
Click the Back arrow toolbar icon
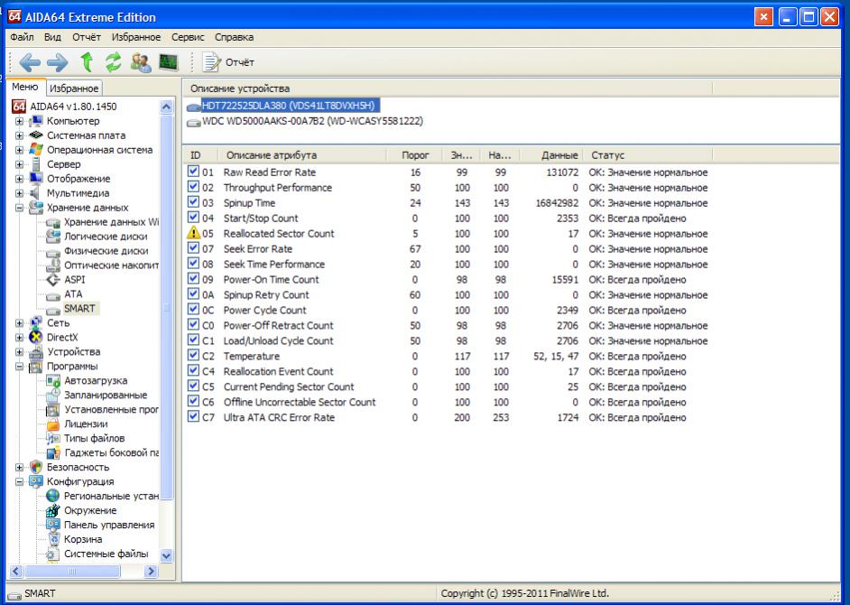(x=29, y=61)
